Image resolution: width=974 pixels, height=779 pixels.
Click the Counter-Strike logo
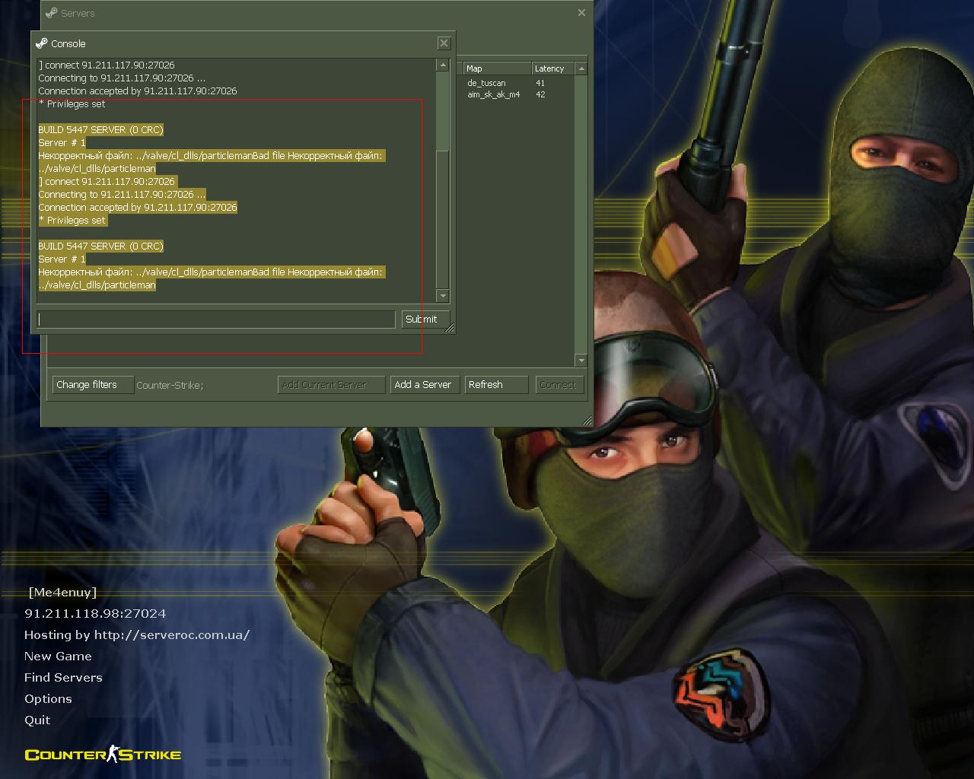click(103, 754)
